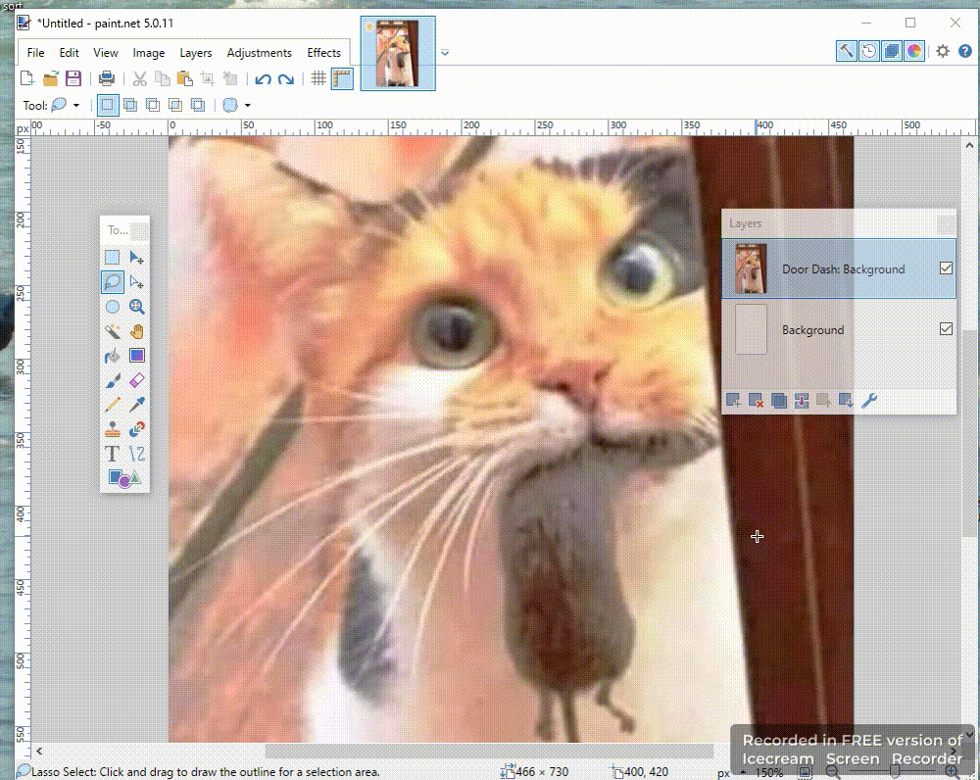Screen dimensions: 980x780
Task: Toggle rulers display
Action: tap(342, 78)
